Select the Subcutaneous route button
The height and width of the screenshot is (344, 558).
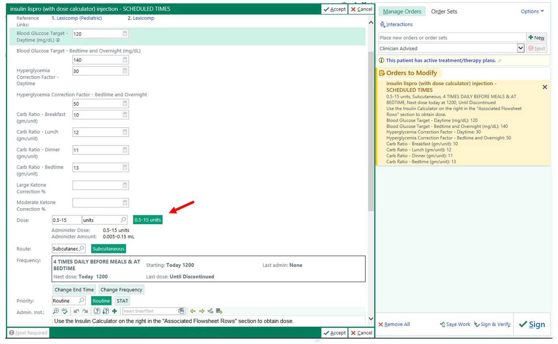(x=108, y=249)
